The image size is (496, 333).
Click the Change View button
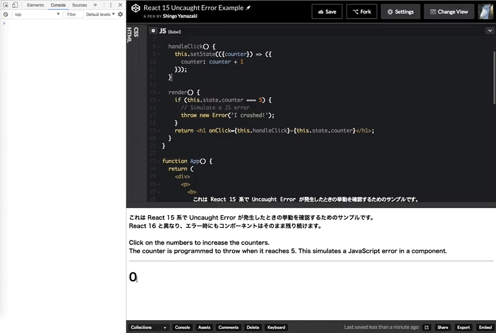click(x=449, y=12)
